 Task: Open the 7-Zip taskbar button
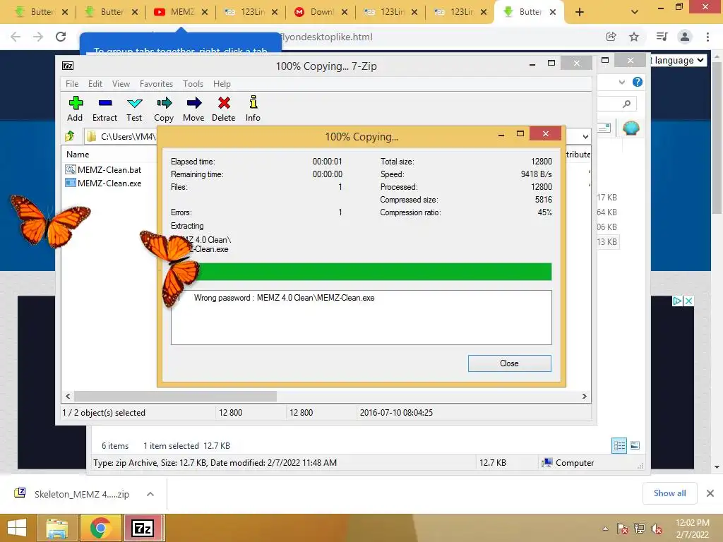143,528
